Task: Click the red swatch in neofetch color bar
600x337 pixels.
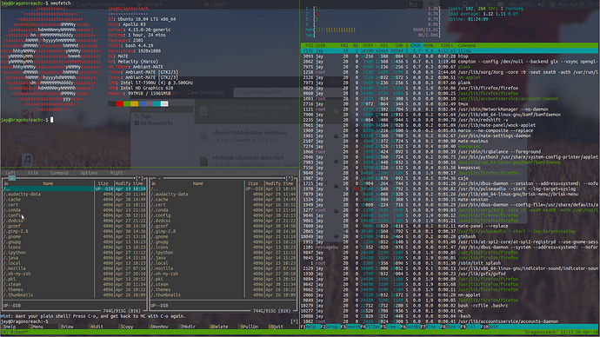Action: coord(119,103)
